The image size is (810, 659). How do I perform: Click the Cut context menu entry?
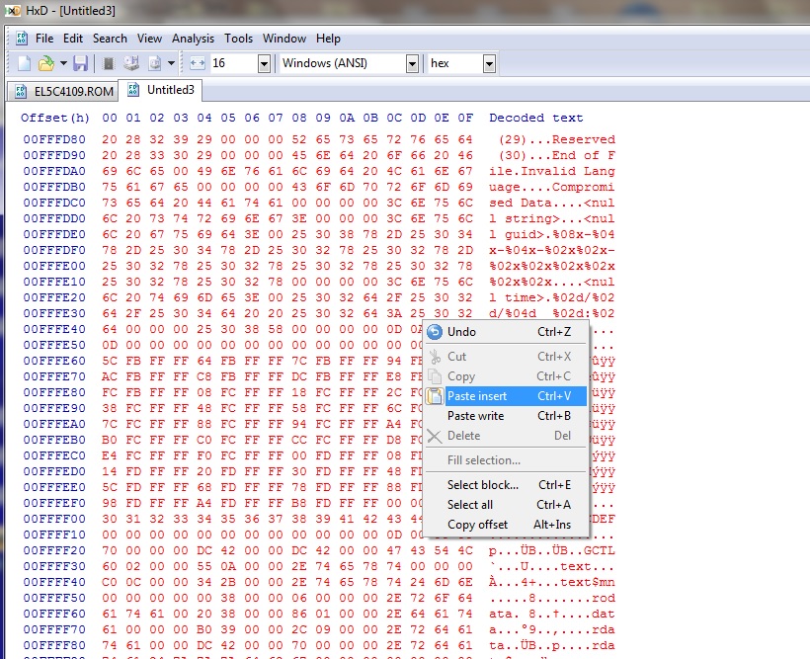[506, 357]
